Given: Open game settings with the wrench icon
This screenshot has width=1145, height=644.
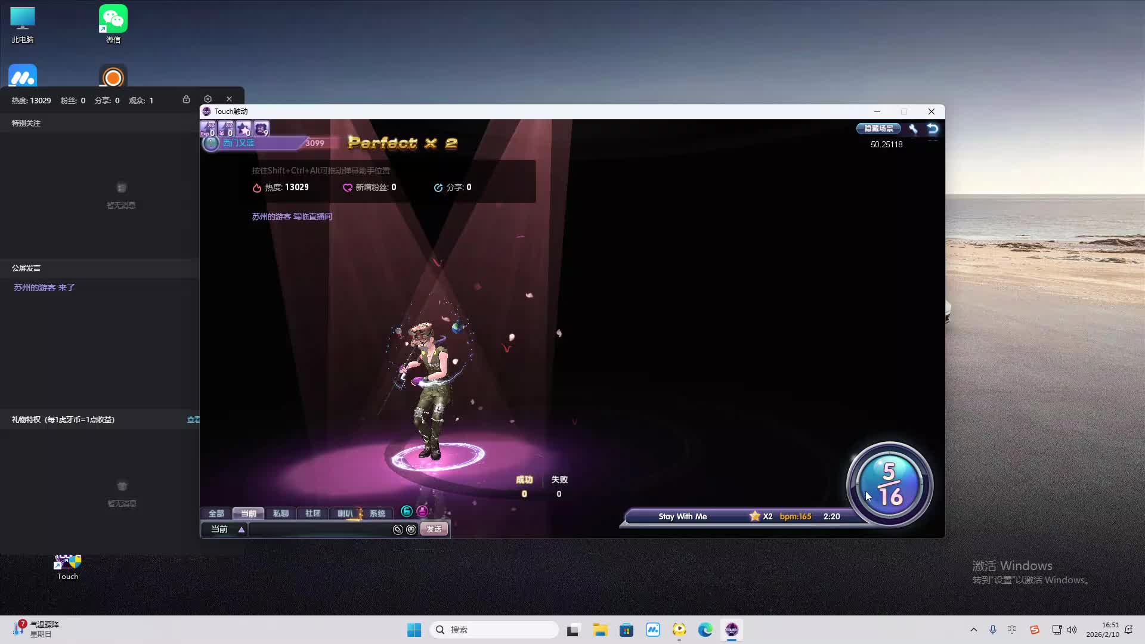Looking at the screenshot, I should [913, 128].
